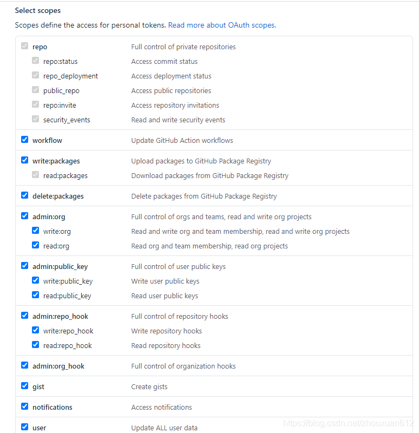The width and height of the screenshot is (419, 433).
Task: Enable the security_events scope
Action: click(x=35, y=119)
